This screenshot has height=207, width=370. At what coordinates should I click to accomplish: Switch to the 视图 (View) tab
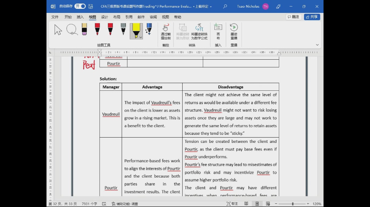point(165,17)
